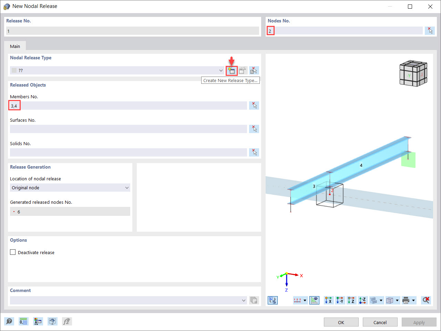Click the delete release type icon
Image resolution: width=441 pixels, height=331 pixels.
(x=254, y=70)
